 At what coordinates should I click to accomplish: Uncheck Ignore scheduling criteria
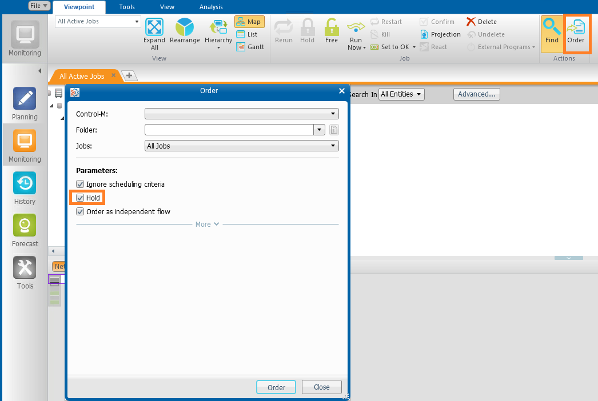tap(81, 185)
